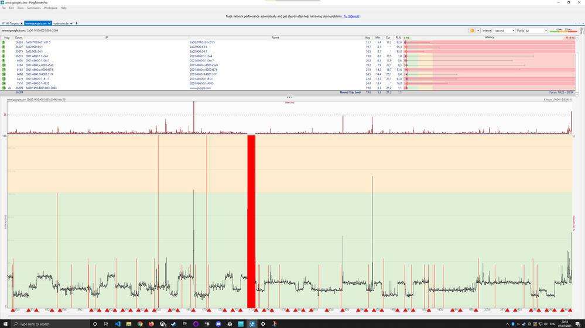
Task: Select hop 11 status icon
Action: click(x=4, y=70)
